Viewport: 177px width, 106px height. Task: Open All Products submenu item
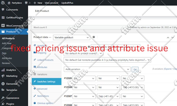click(x=8, y=38)
